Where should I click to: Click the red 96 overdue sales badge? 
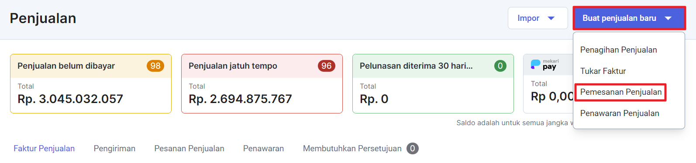click(327, 66)
